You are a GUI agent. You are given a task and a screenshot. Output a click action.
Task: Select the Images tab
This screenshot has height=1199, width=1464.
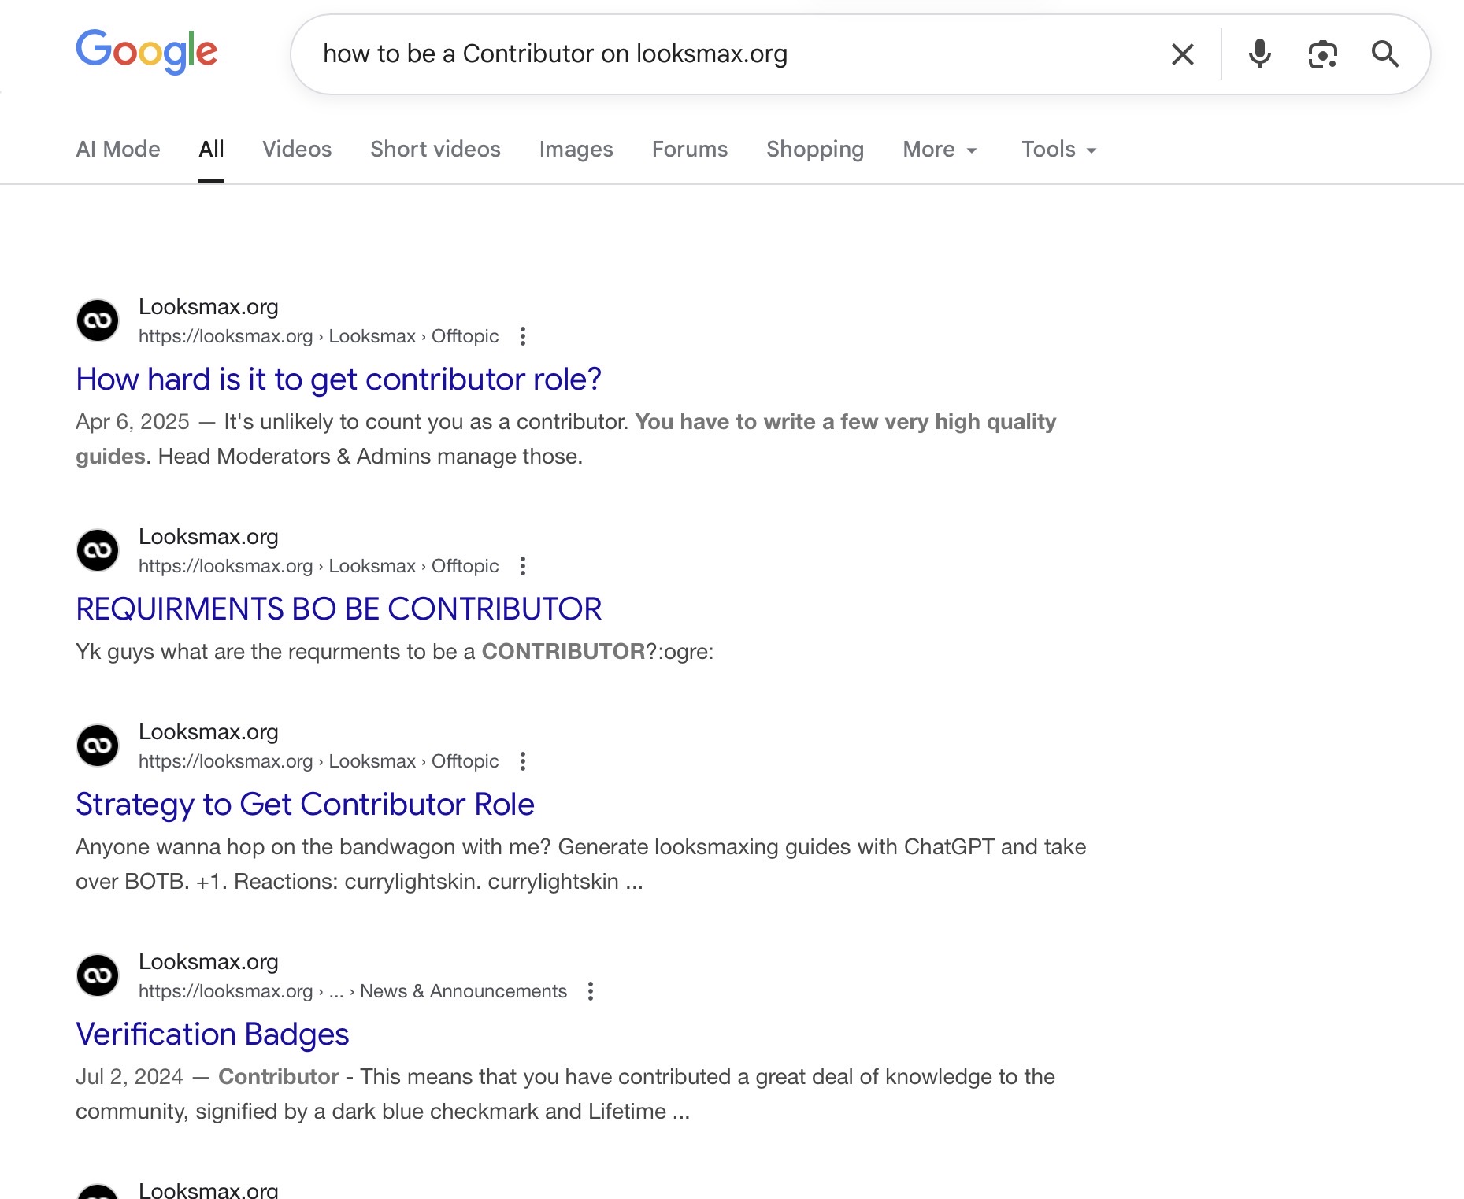[x=576, y=150]
